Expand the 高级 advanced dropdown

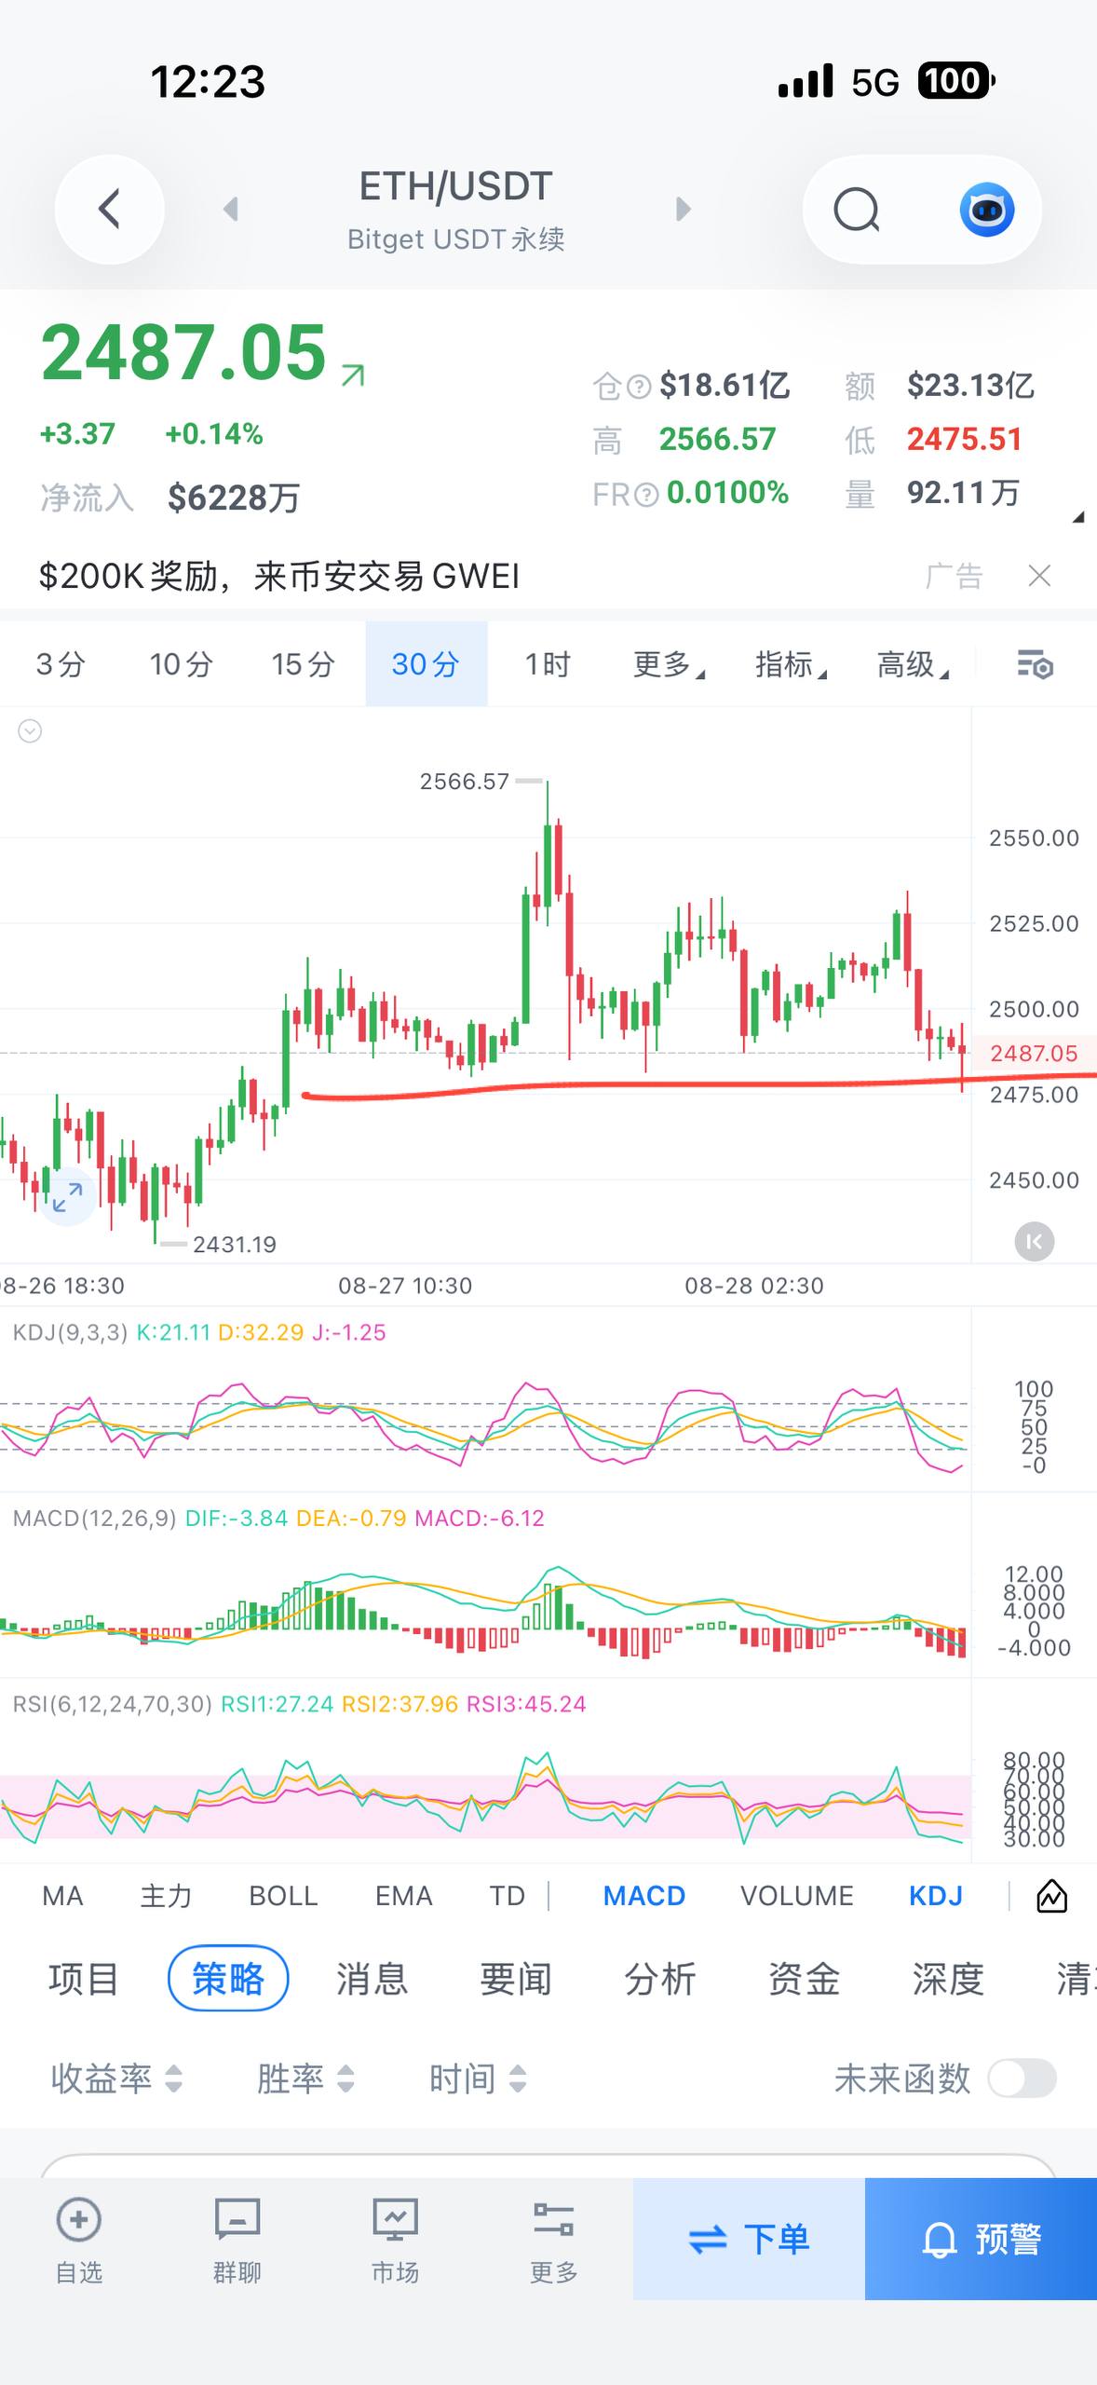point(913,664)
